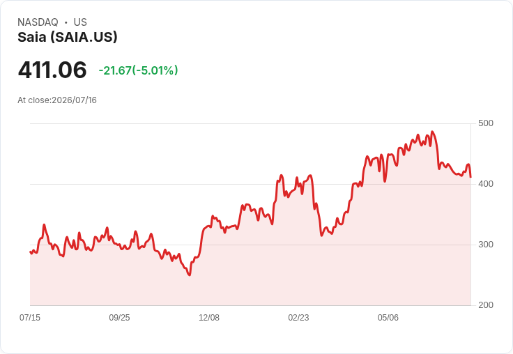This screenshot has height=354, width=513.
Task: Click the NASDAQ exchange label
Action: (x=38, y=22)
